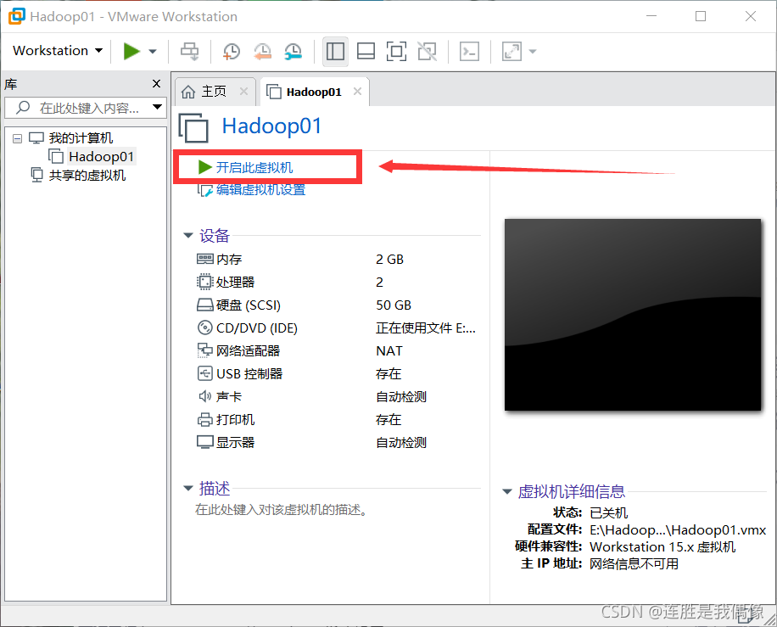Revert to snapshot toolbar icon
This screenshot has height=627, width=777.
[x=263, y=51]
